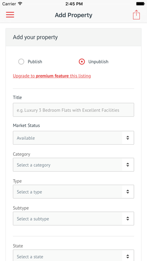
Task: Tap the Unpublish label text
Action: pyautogui.click(x=98, y=62)
